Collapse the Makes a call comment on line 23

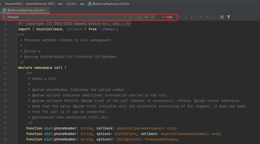pos(17,73)
